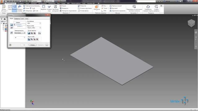Select first bend position option

click(29, 39)
